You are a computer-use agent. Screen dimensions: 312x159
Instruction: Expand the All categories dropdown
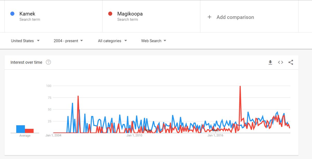[x=113, y=41]
